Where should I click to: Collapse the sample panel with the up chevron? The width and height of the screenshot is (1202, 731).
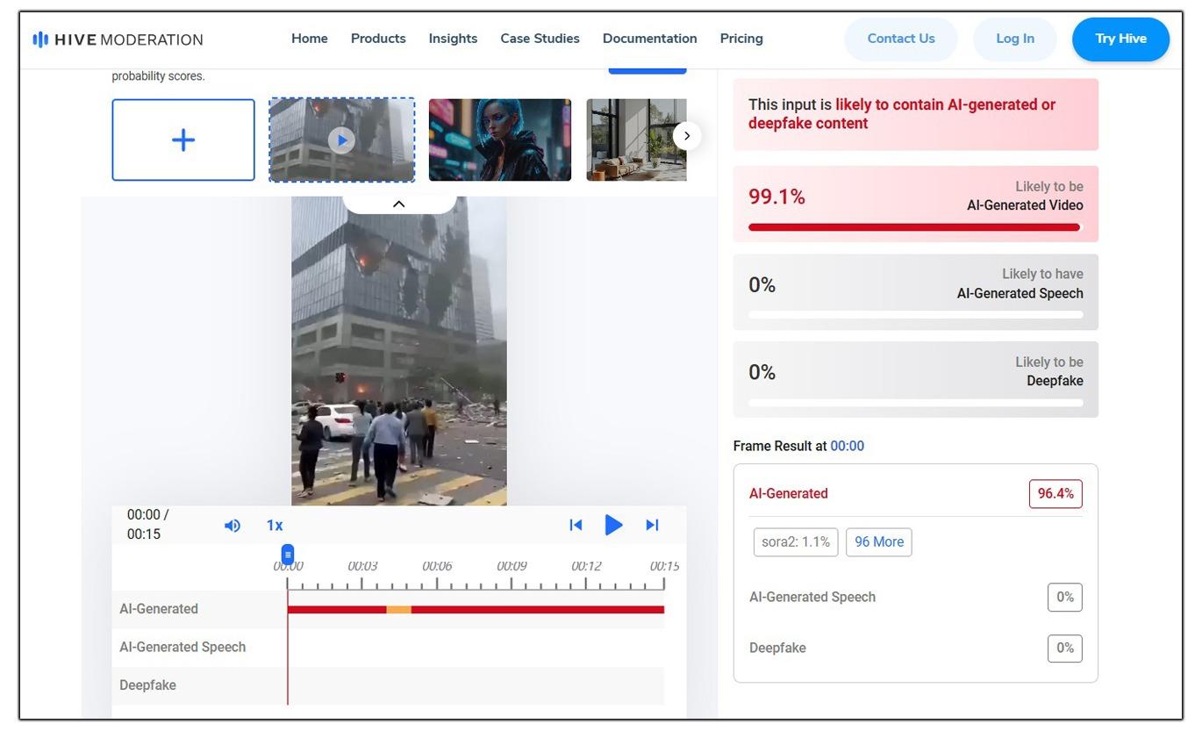tap(398, 204)
